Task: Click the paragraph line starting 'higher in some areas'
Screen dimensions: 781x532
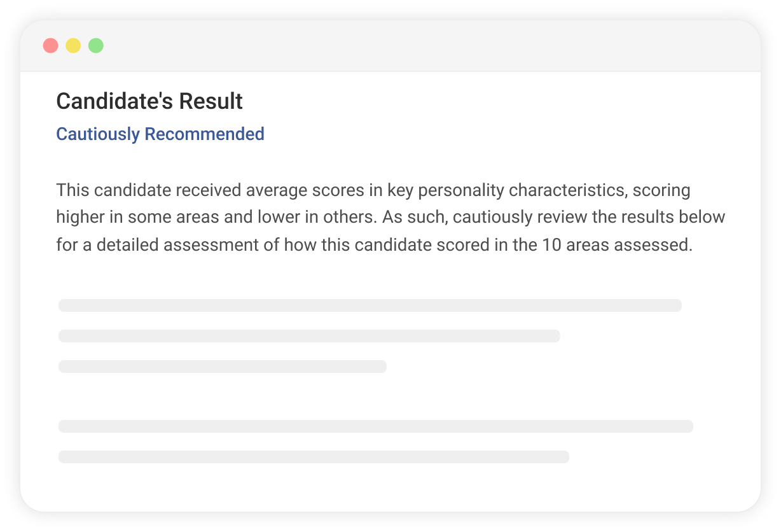Action: (390, 217)
